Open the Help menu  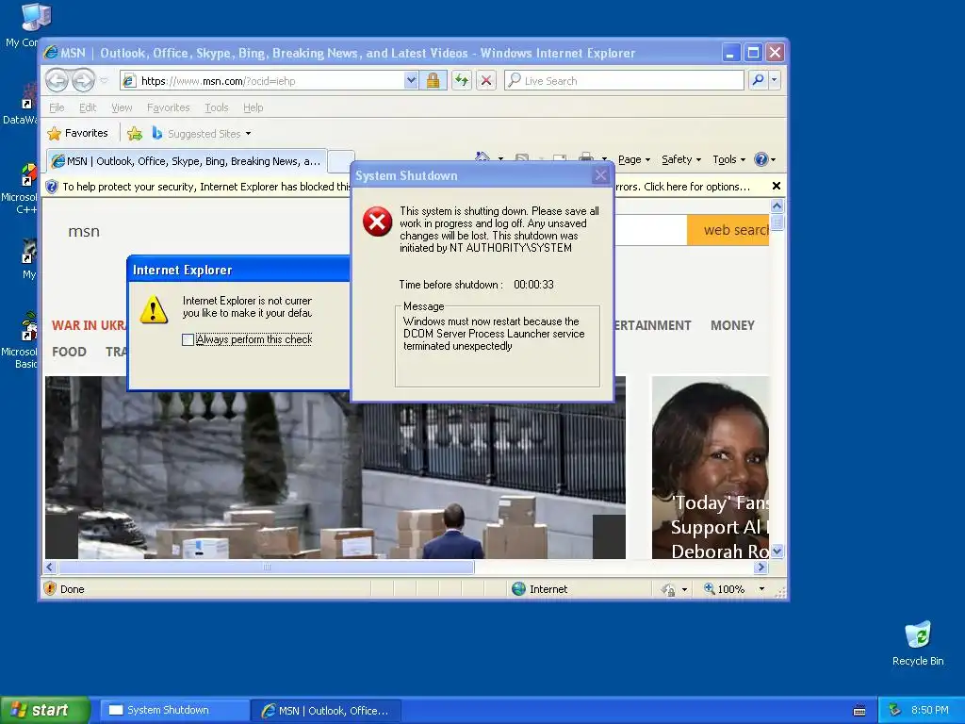click(x=253, y=107)
